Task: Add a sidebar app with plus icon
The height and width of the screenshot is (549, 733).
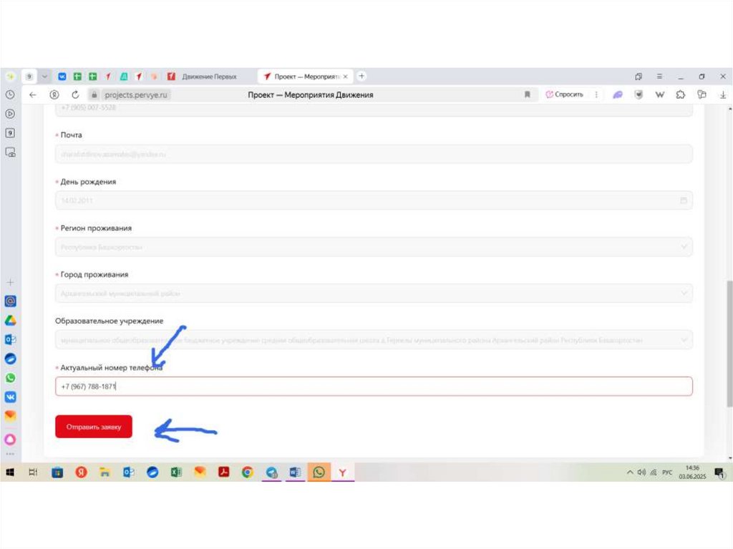Action: pos(10,283)
